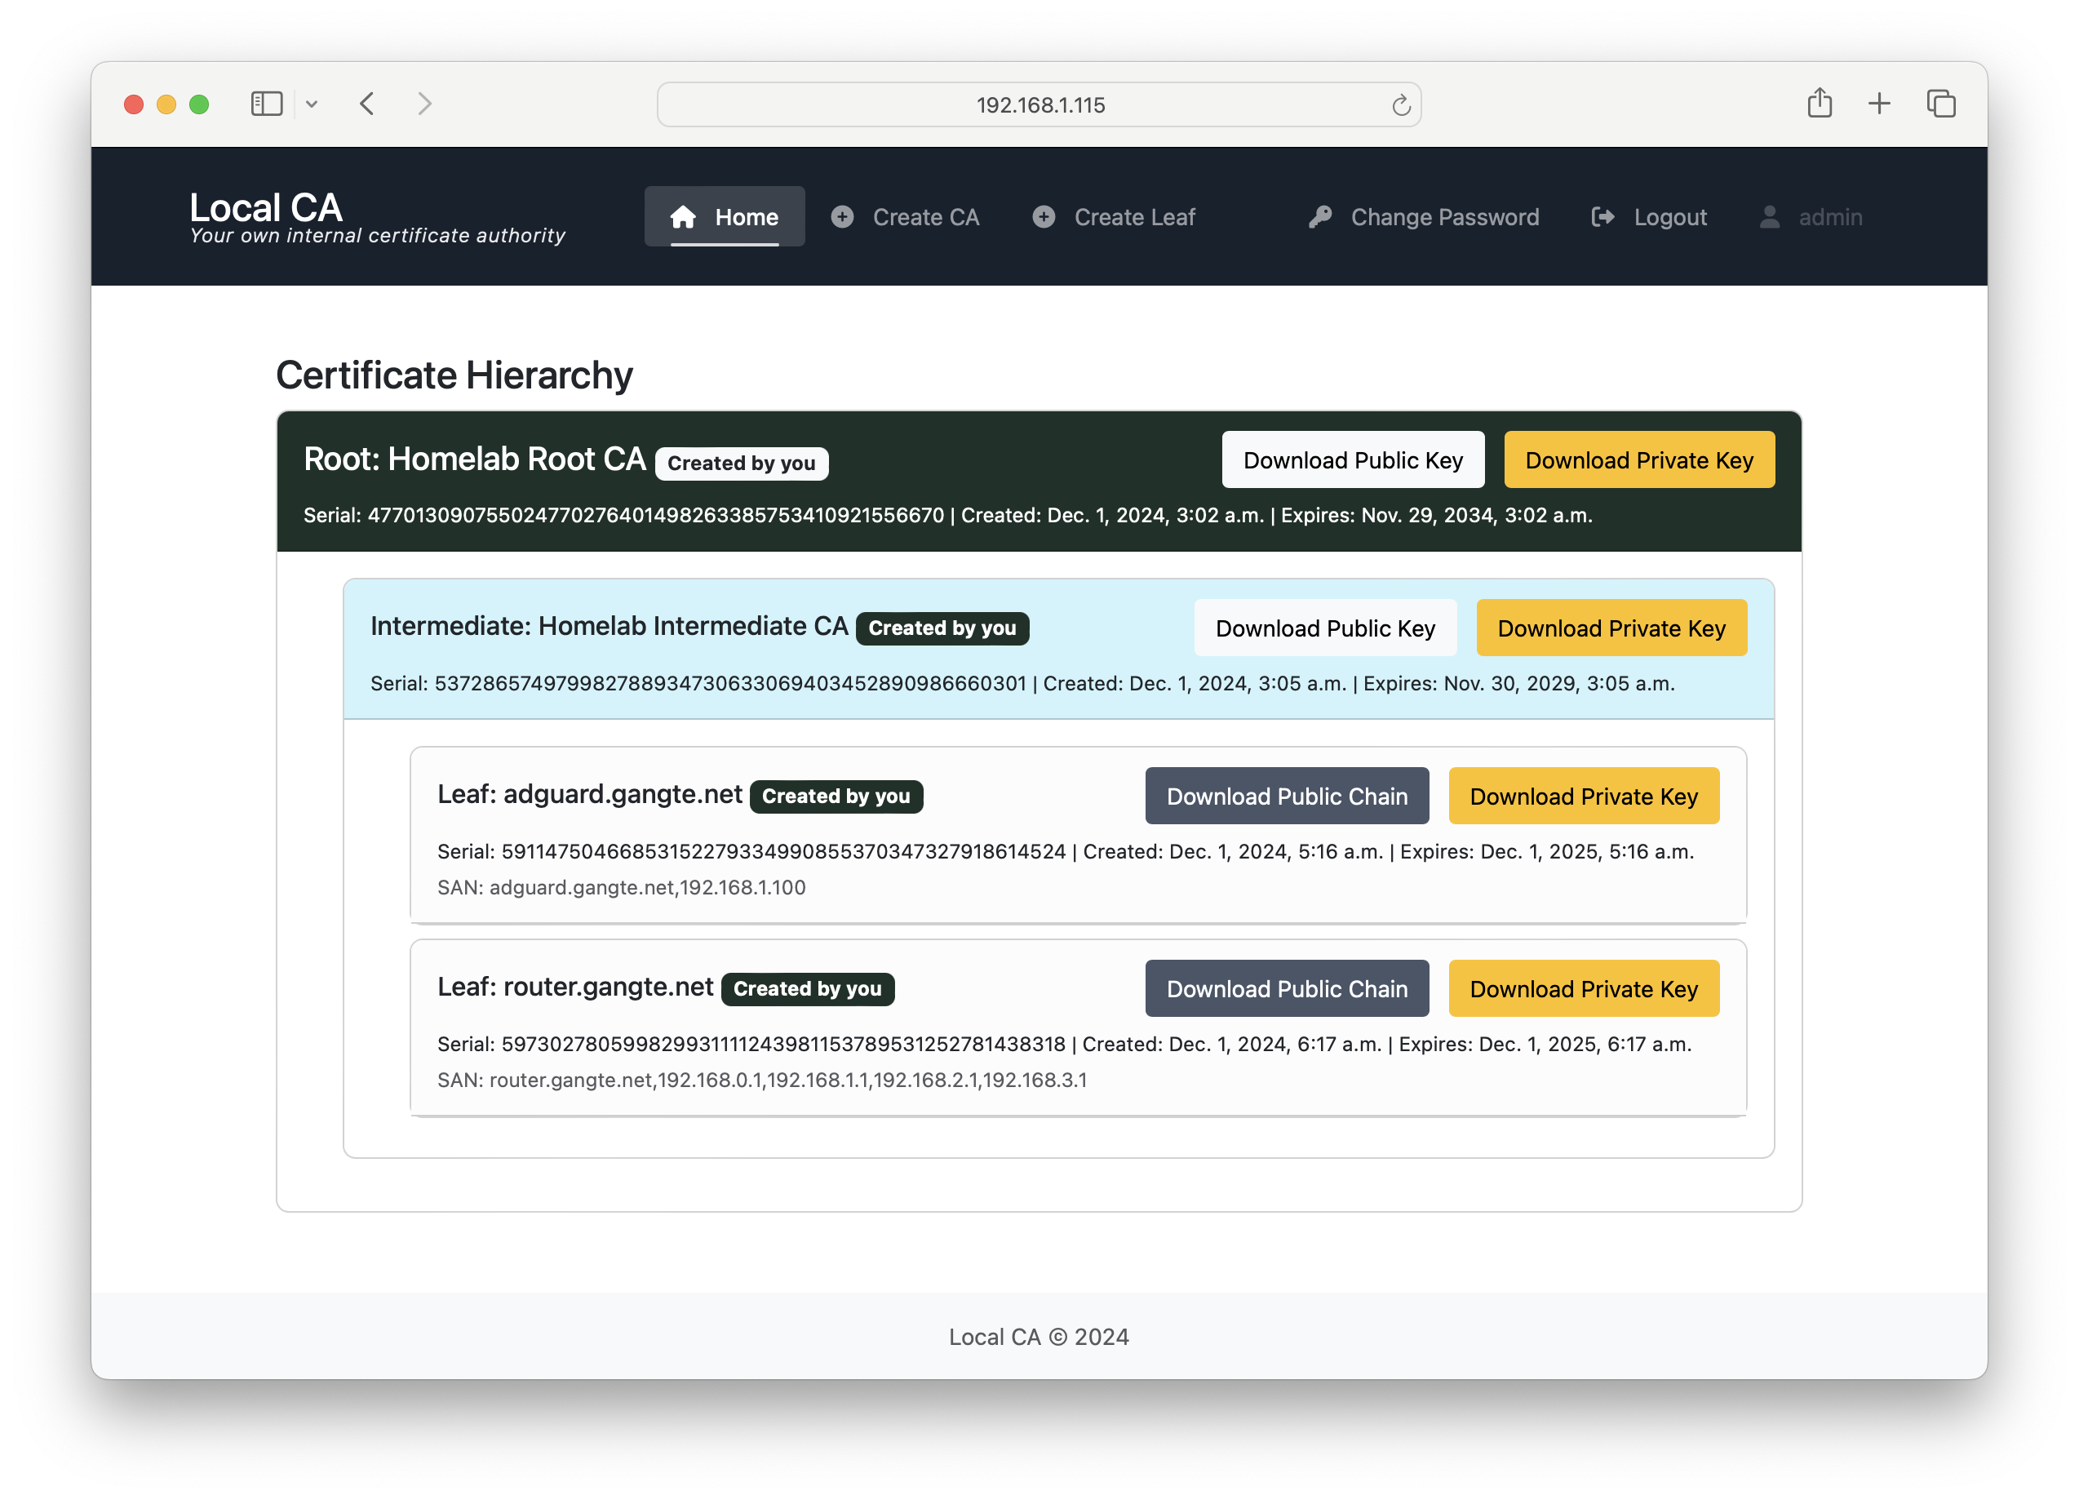
Task: Click the admin user profile icon
Action: pyautogui.click(x=1769, y=217)
